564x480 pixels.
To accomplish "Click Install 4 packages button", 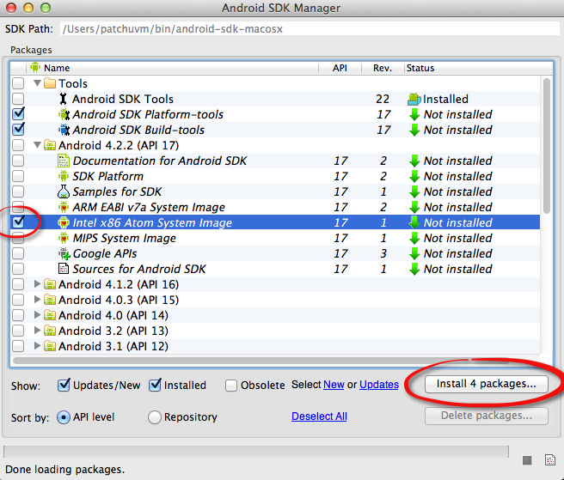I will pyautogui.click(x=487, y=384).
